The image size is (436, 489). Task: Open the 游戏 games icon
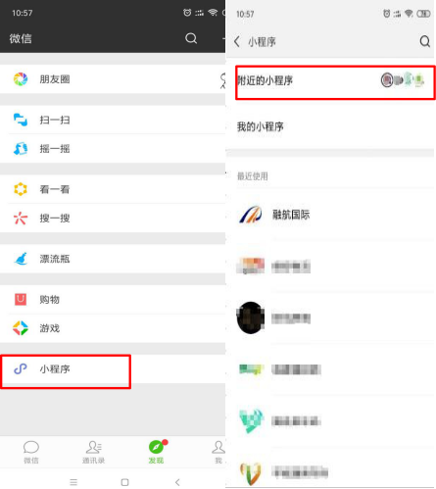point(21,328)
